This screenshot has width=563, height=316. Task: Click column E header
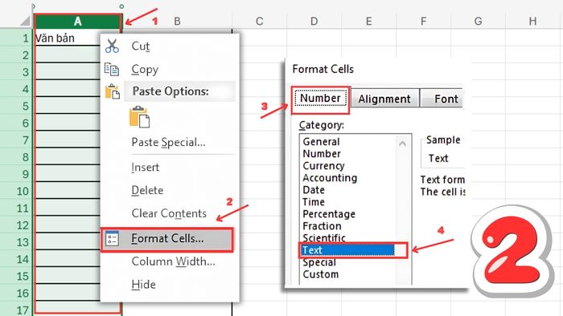(x=368, y=22)
